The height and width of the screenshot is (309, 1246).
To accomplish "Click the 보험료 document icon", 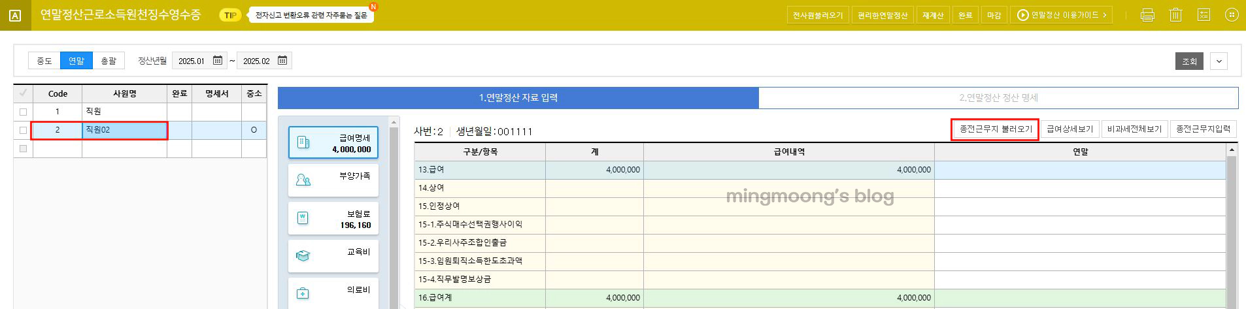I will (x=303, y=218).
